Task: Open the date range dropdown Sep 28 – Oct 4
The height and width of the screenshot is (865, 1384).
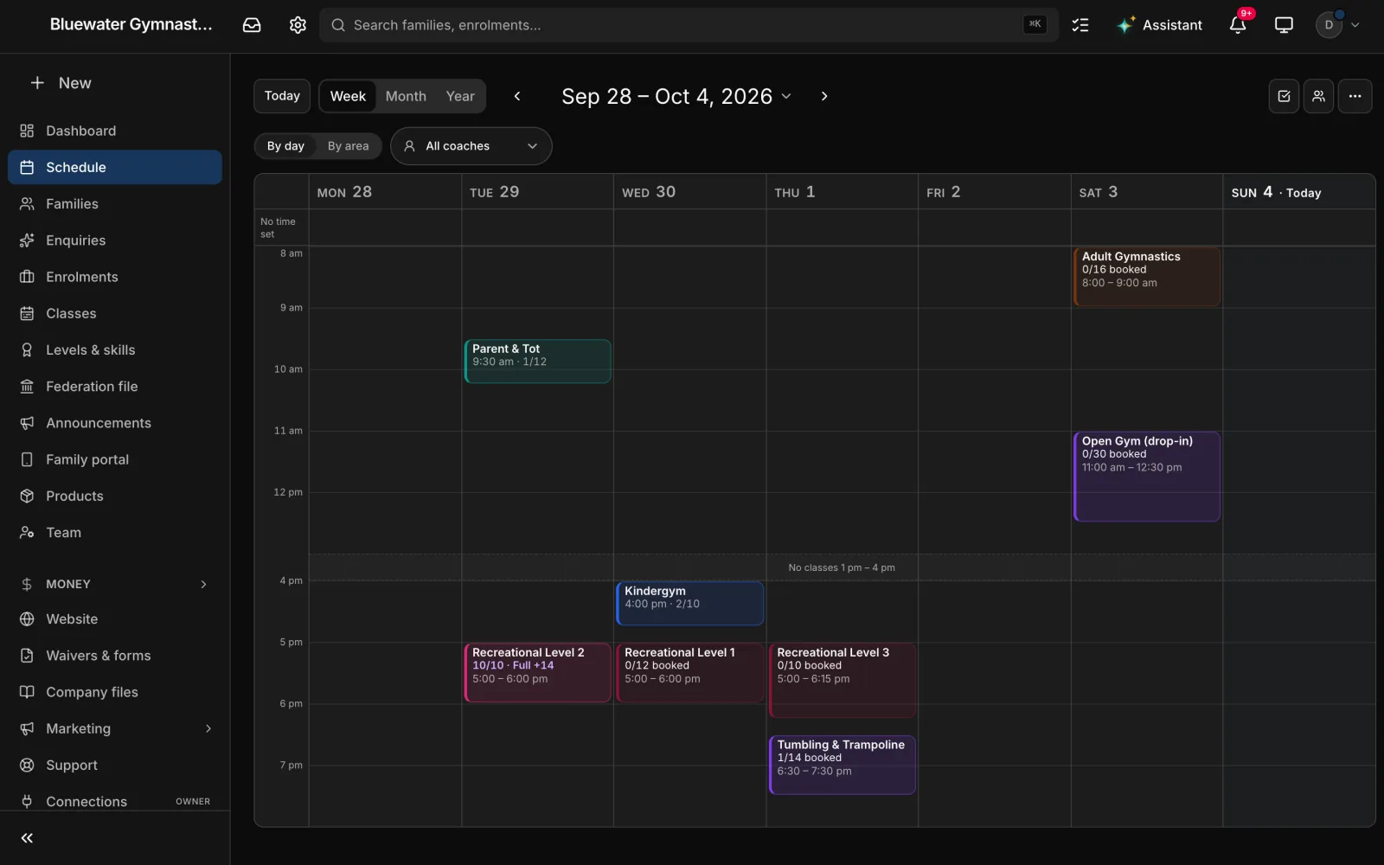Action: [676, 96]
